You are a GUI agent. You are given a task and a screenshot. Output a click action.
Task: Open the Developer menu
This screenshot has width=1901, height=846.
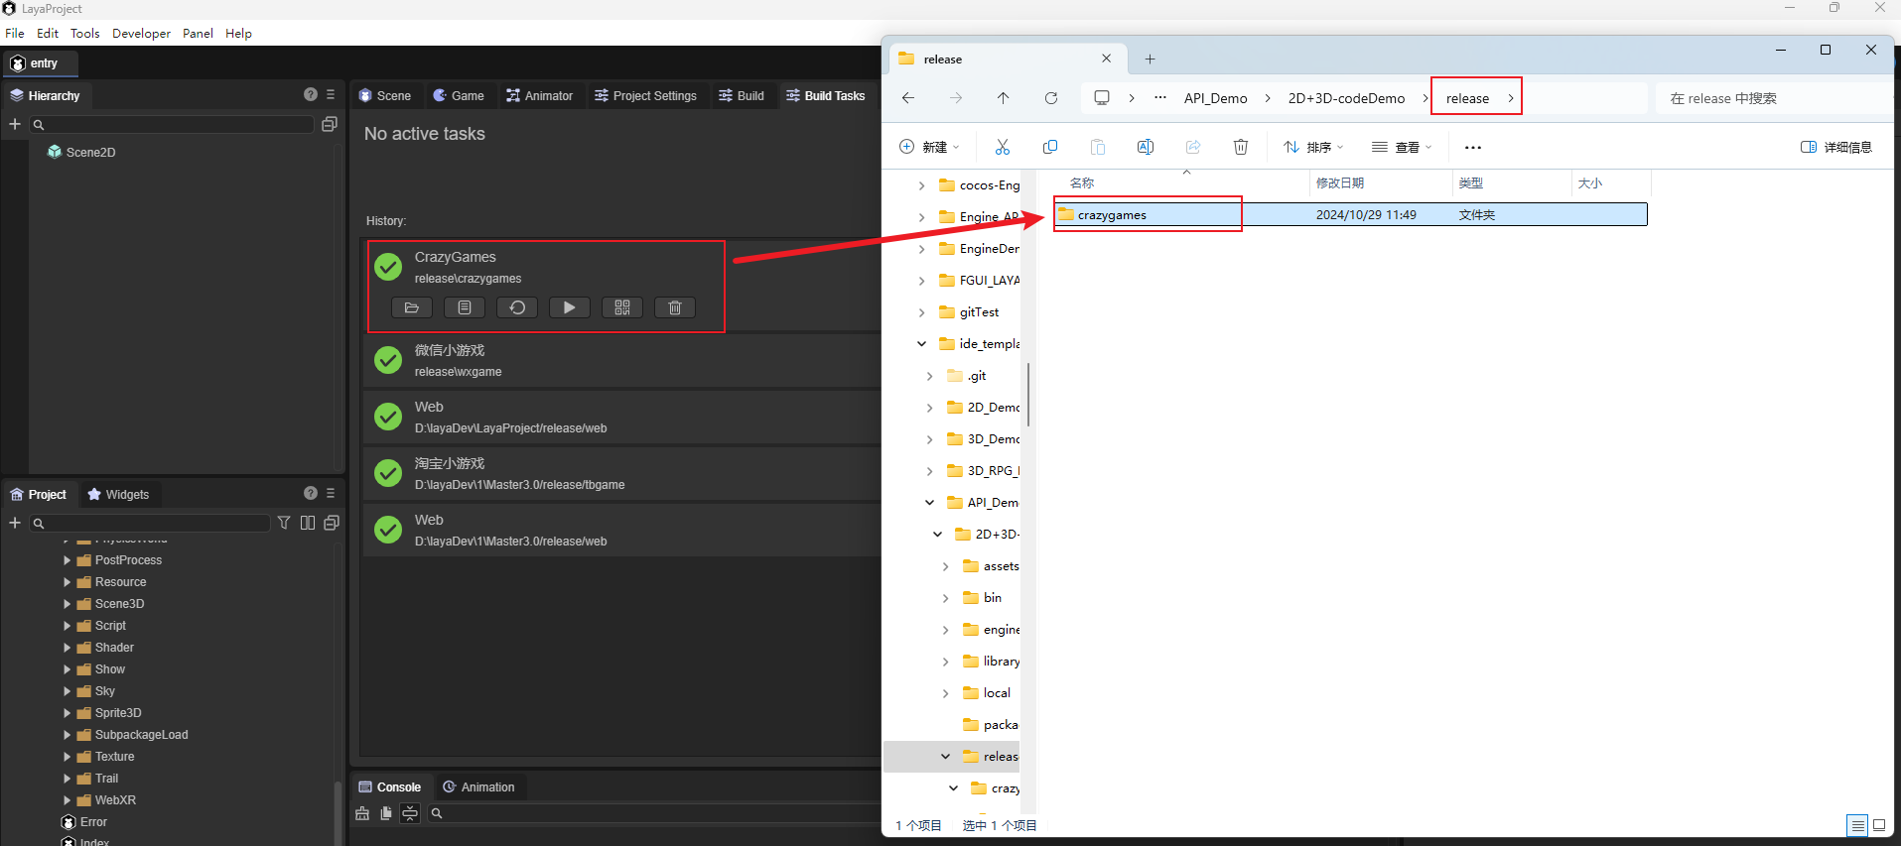click(141, 33)
